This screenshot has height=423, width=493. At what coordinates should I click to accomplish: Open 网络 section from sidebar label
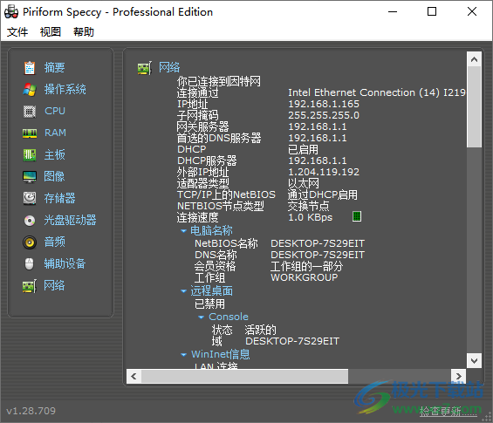[54, 285]
